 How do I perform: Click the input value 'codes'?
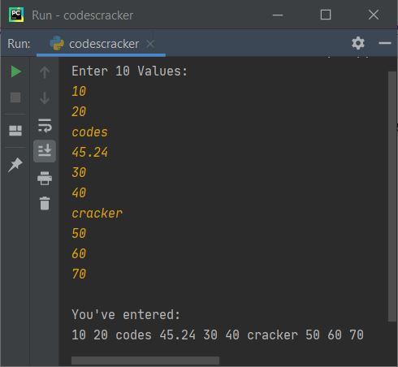pos(90,132)
